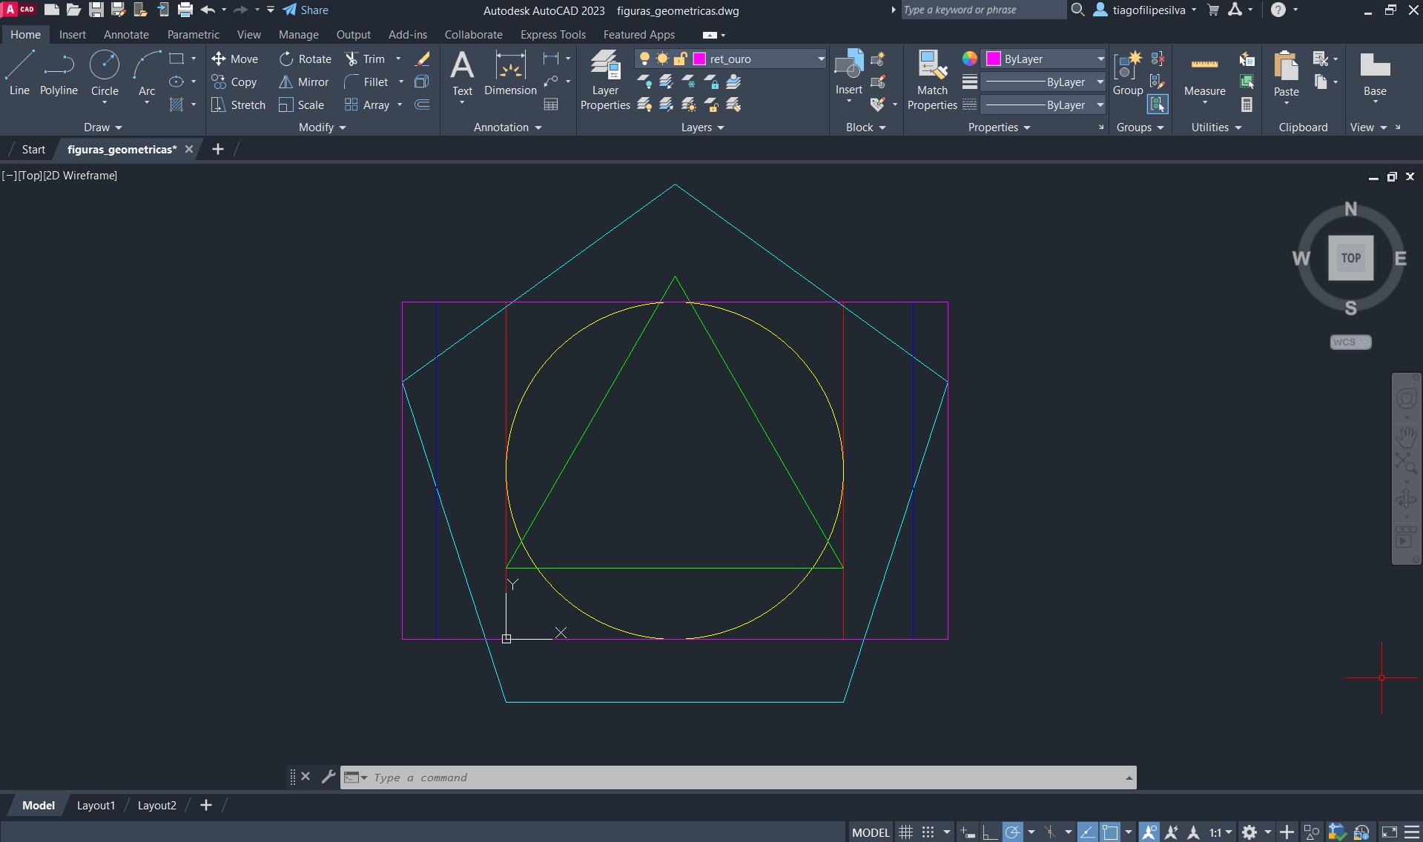Open the ret_ouro layer dropdown
This screenshot has height=842, width=1423.
click(x=821, y=59)
